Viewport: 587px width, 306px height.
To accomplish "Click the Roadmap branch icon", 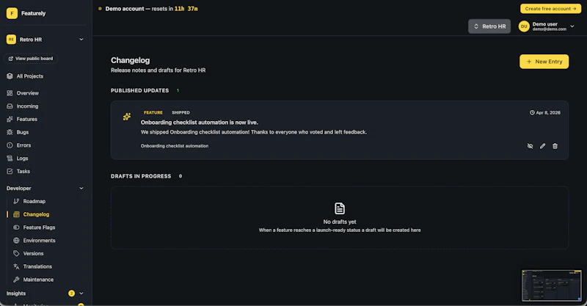I will click(x=16, y=201).
